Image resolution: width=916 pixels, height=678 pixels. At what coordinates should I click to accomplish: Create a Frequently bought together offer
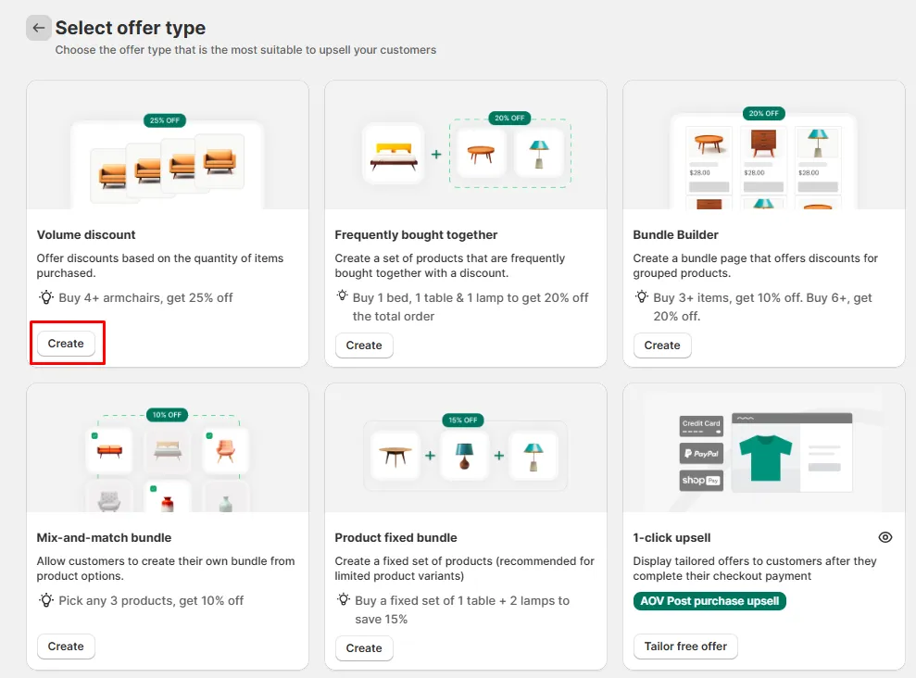pyautogui.click(x=364, y=345)
